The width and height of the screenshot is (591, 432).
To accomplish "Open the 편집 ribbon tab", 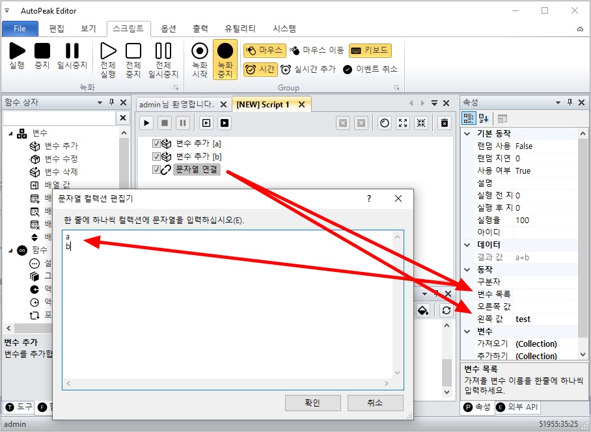I will pyautogui.click(x=57, y=29).
